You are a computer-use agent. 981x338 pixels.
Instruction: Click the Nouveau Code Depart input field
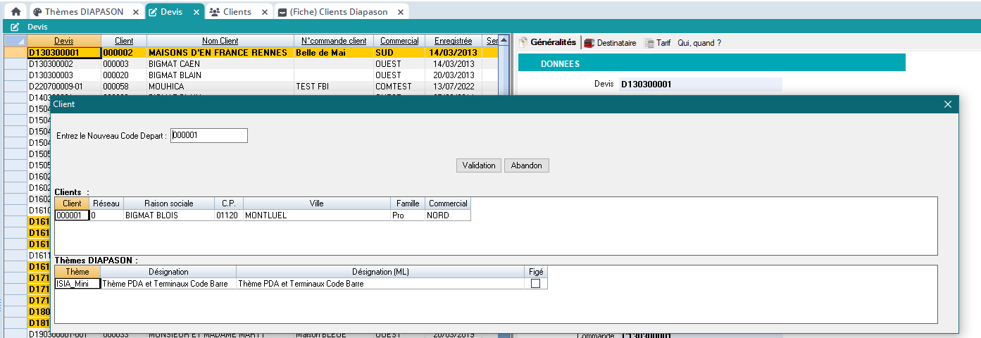click(x=209, y=135)
